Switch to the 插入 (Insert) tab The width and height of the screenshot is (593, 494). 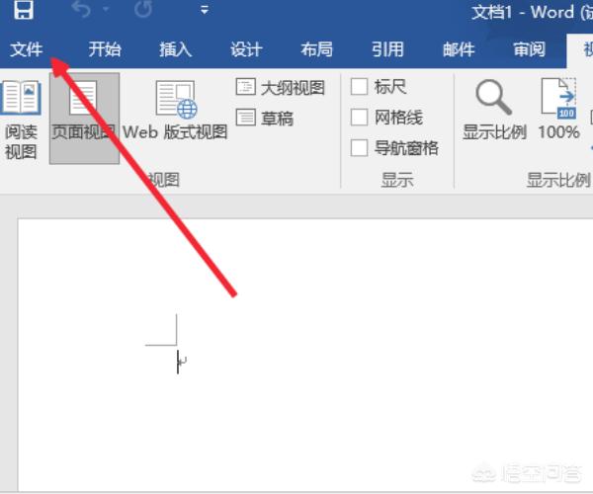(176, 49)
